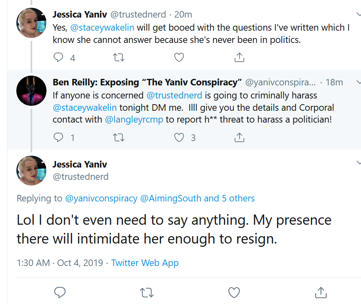Retweet the 20m tweet about booed questions

119,57
